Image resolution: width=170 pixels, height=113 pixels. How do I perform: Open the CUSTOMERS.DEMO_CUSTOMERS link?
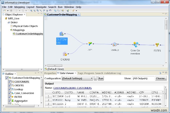[x=73, y=88]
